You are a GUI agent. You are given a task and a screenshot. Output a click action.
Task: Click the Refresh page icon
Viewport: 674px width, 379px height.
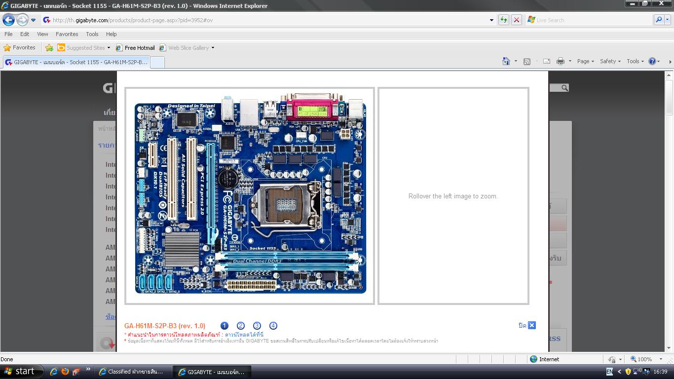pyautogui.click(x=503, y=20)
